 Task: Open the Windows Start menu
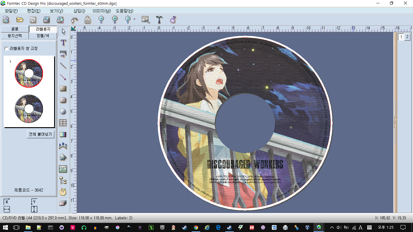(x=5, y=227)
